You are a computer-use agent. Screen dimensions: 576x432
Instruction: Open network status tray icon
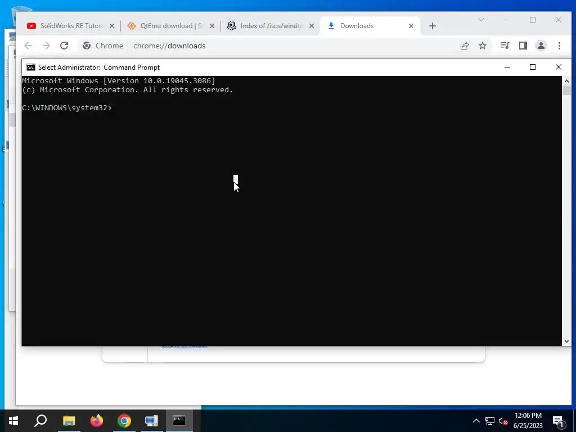[x=490, y=421]
